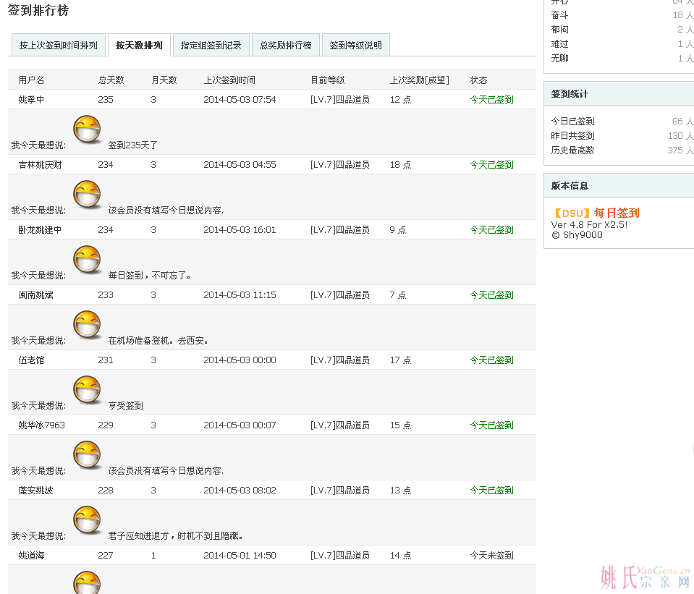Click the smiley emoticon under 姚孝中's row
694x594 pixels.
[88, 130]
